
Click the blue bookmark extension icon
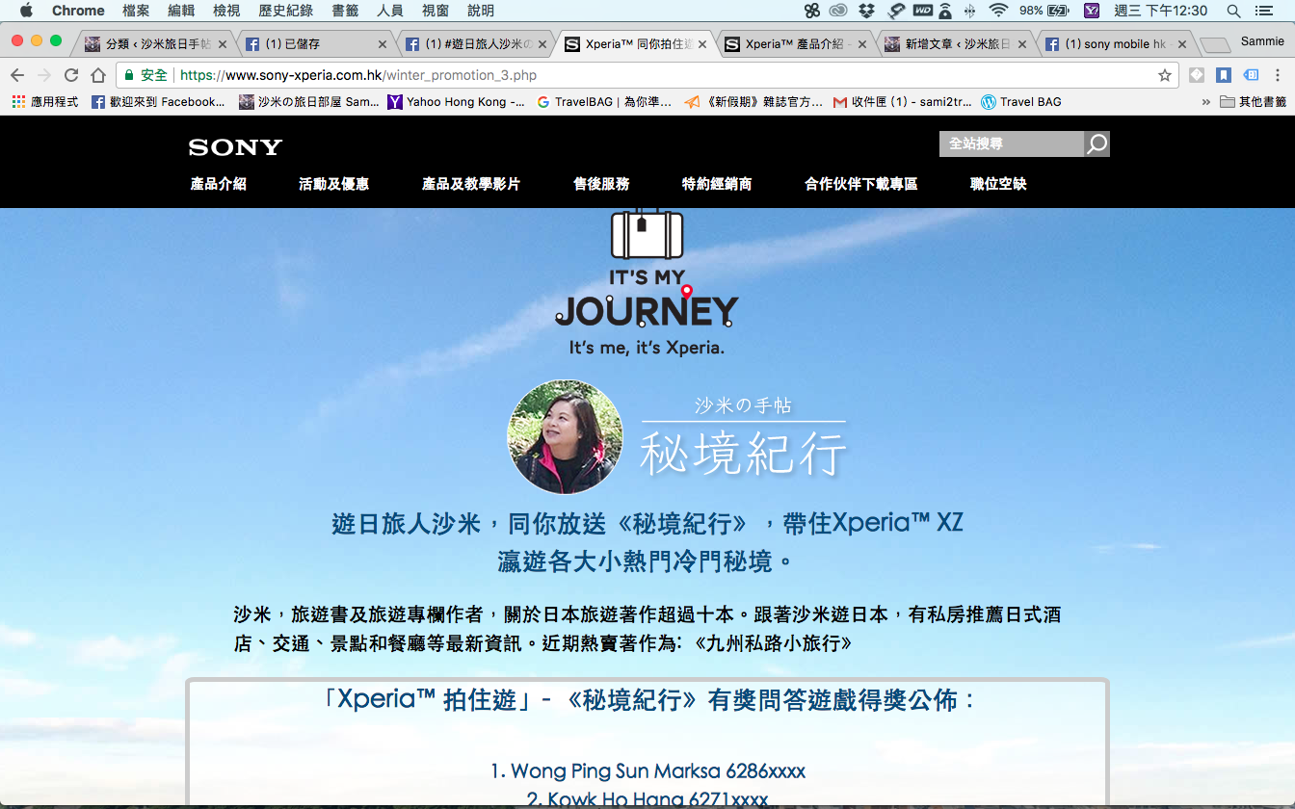1224,75
